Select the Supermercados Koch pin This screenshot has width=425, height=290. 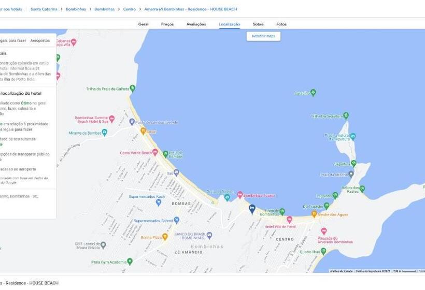[159, 202]
